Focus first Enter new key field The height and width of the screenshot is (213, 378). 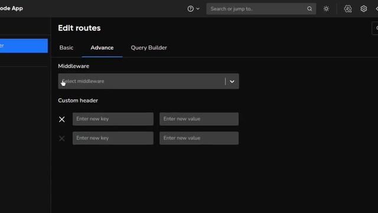(x=113, y=119)
